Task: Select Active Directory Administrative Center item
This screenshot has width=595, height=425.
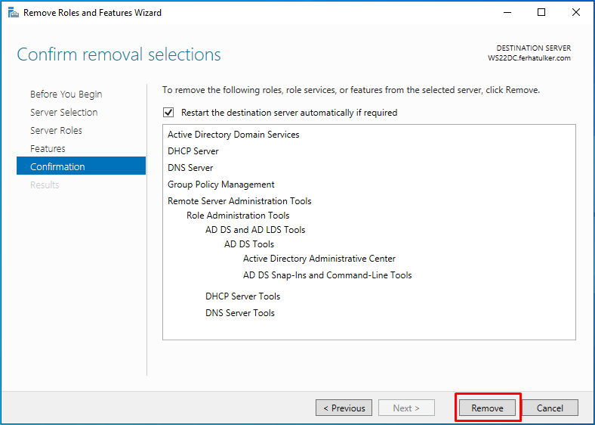Action: coord(319,259)
